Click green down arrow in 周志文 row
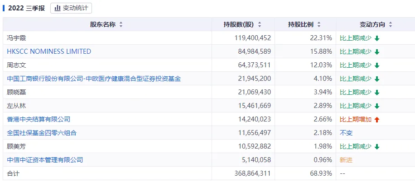Image resolution: width=415 pixels, height=182 pixels. 377,65
